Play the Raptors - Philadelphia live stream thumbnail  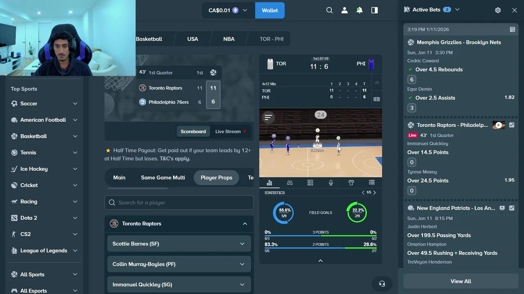[x=499, y=125]
